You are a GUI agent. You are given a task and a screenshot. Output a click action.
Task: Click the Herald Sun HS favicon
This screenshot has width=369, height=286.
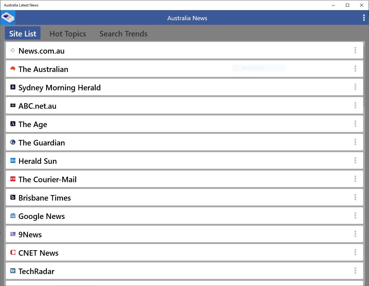point(13,160)
